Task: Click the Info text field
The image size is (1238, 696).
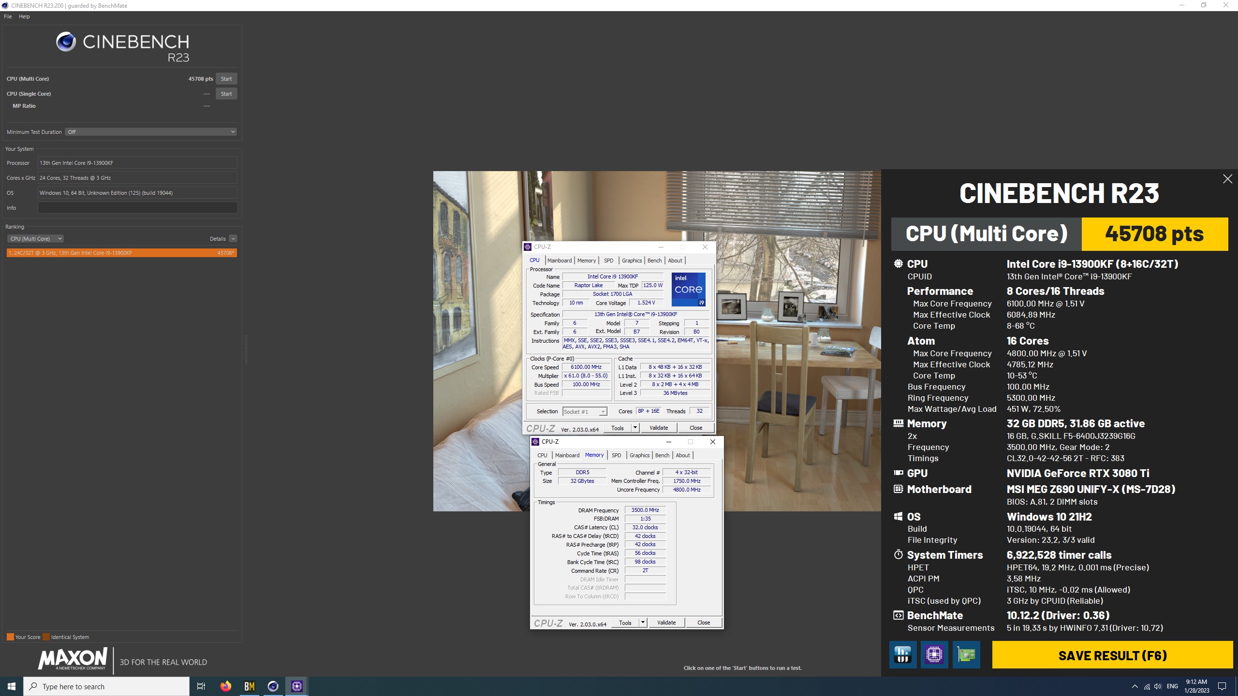Action: coord(137,208)
